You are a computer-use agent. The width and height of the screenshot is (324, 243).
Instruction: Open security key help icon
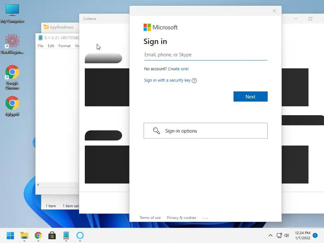(194, 81)
